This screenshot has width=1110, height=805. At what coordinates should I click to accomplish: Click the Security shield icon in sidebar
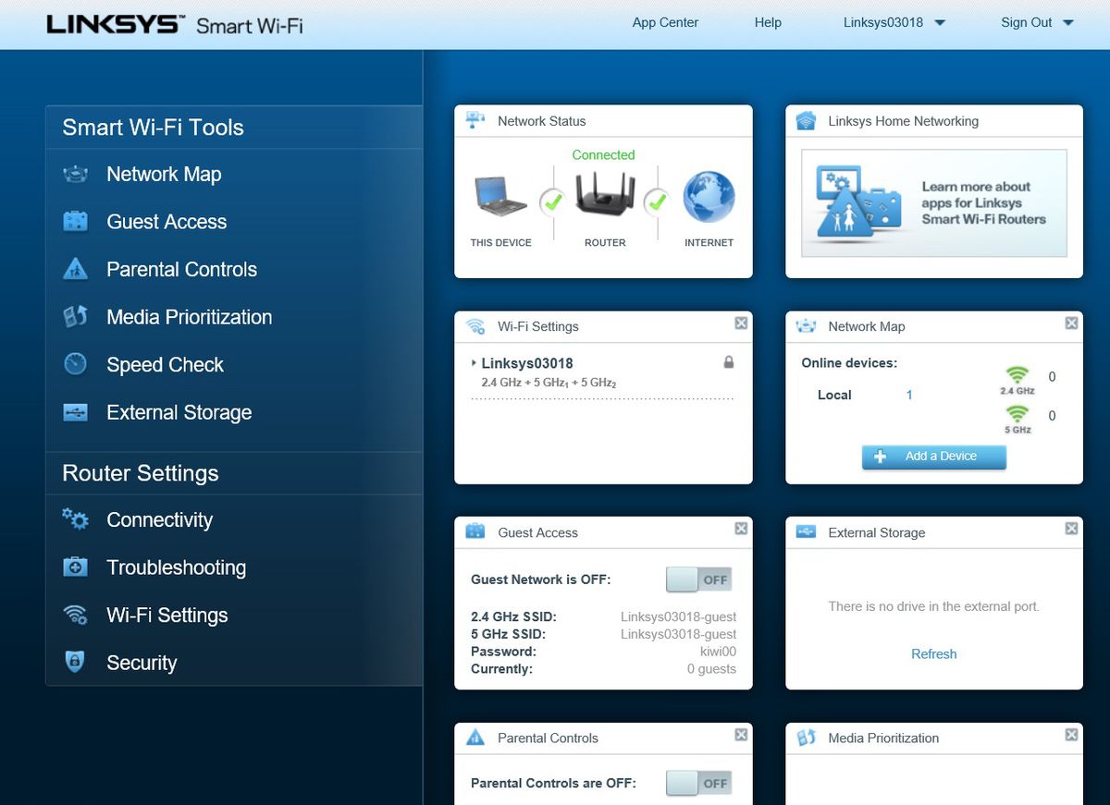pos(75,663)
